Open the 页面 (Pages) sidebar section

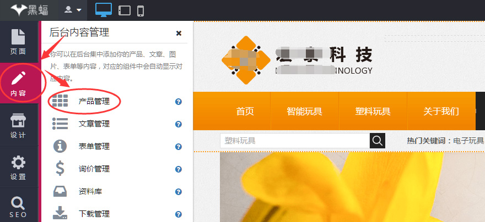point(18,42)
